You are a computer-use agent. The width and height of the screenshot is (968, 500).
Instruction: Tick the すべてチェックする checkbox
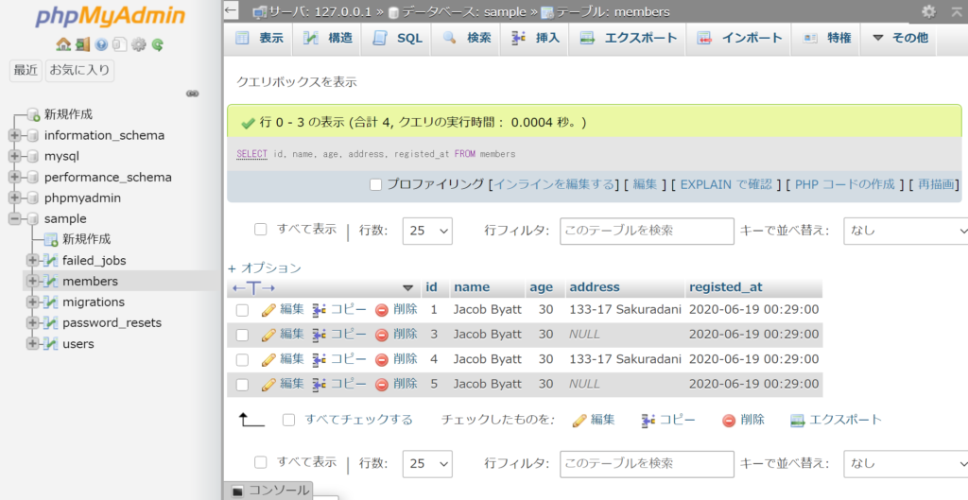click(289, 420)
